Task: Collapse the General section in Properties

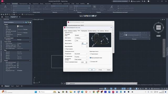Action: [x=30, y=24]
